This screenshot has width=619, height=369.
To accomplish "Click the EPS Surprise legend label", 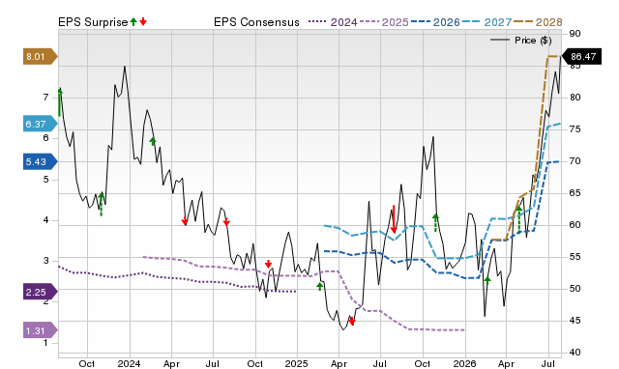I will click(x=93, y=22).
